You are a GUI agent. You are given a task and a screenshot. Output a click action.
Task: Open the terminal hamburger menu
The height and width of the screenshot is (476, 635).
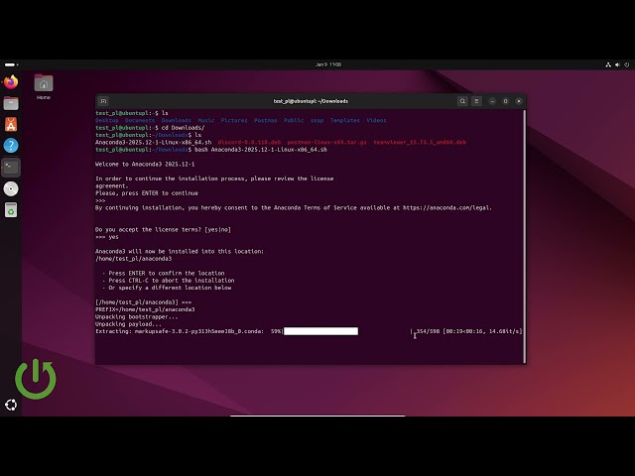(476, 101)
